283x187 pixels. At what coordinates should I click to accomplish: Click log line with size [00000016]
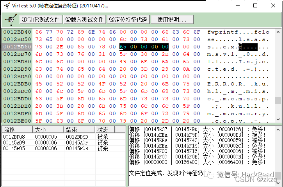tap(198, 151)
